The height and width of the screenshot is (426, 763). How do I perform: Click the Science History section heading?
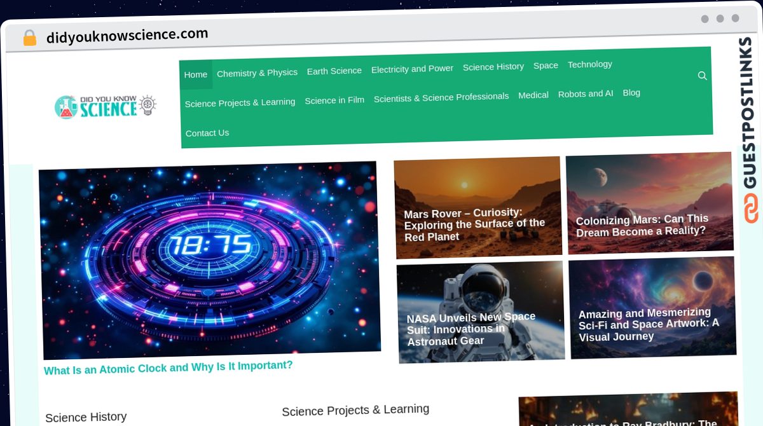point(86,417)
